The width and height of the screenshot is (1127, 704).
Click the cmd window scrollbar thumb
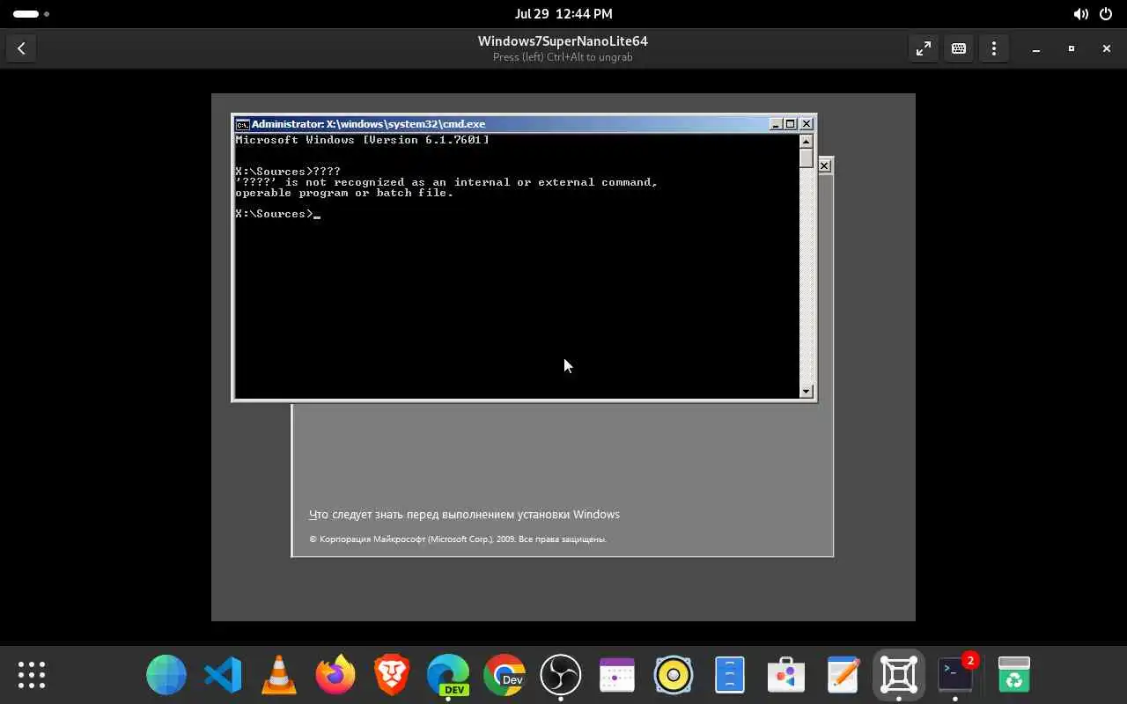pos(806,158)
